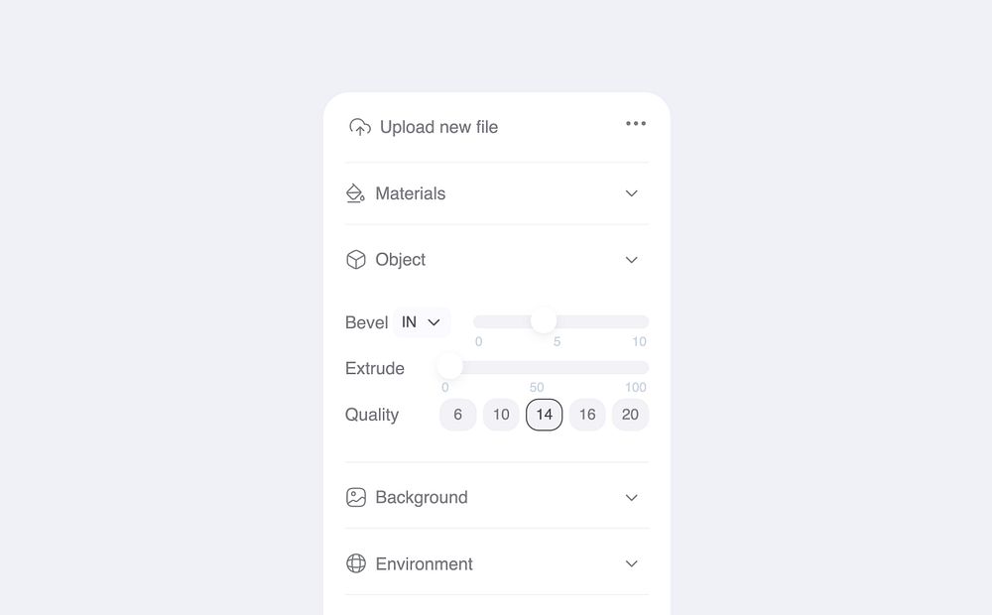The height and width of the screenshot is (615, 992).
Task: Click the Extrude slider handle
Action: [x=449, y=366]
